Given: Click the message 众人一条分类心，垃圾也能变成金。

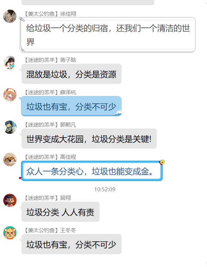Looking at the screenshot, I should coord(92,171).
